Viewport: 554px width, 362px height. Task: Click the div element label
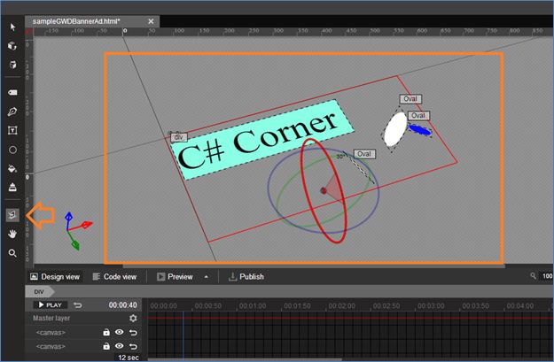coord(179,137)
